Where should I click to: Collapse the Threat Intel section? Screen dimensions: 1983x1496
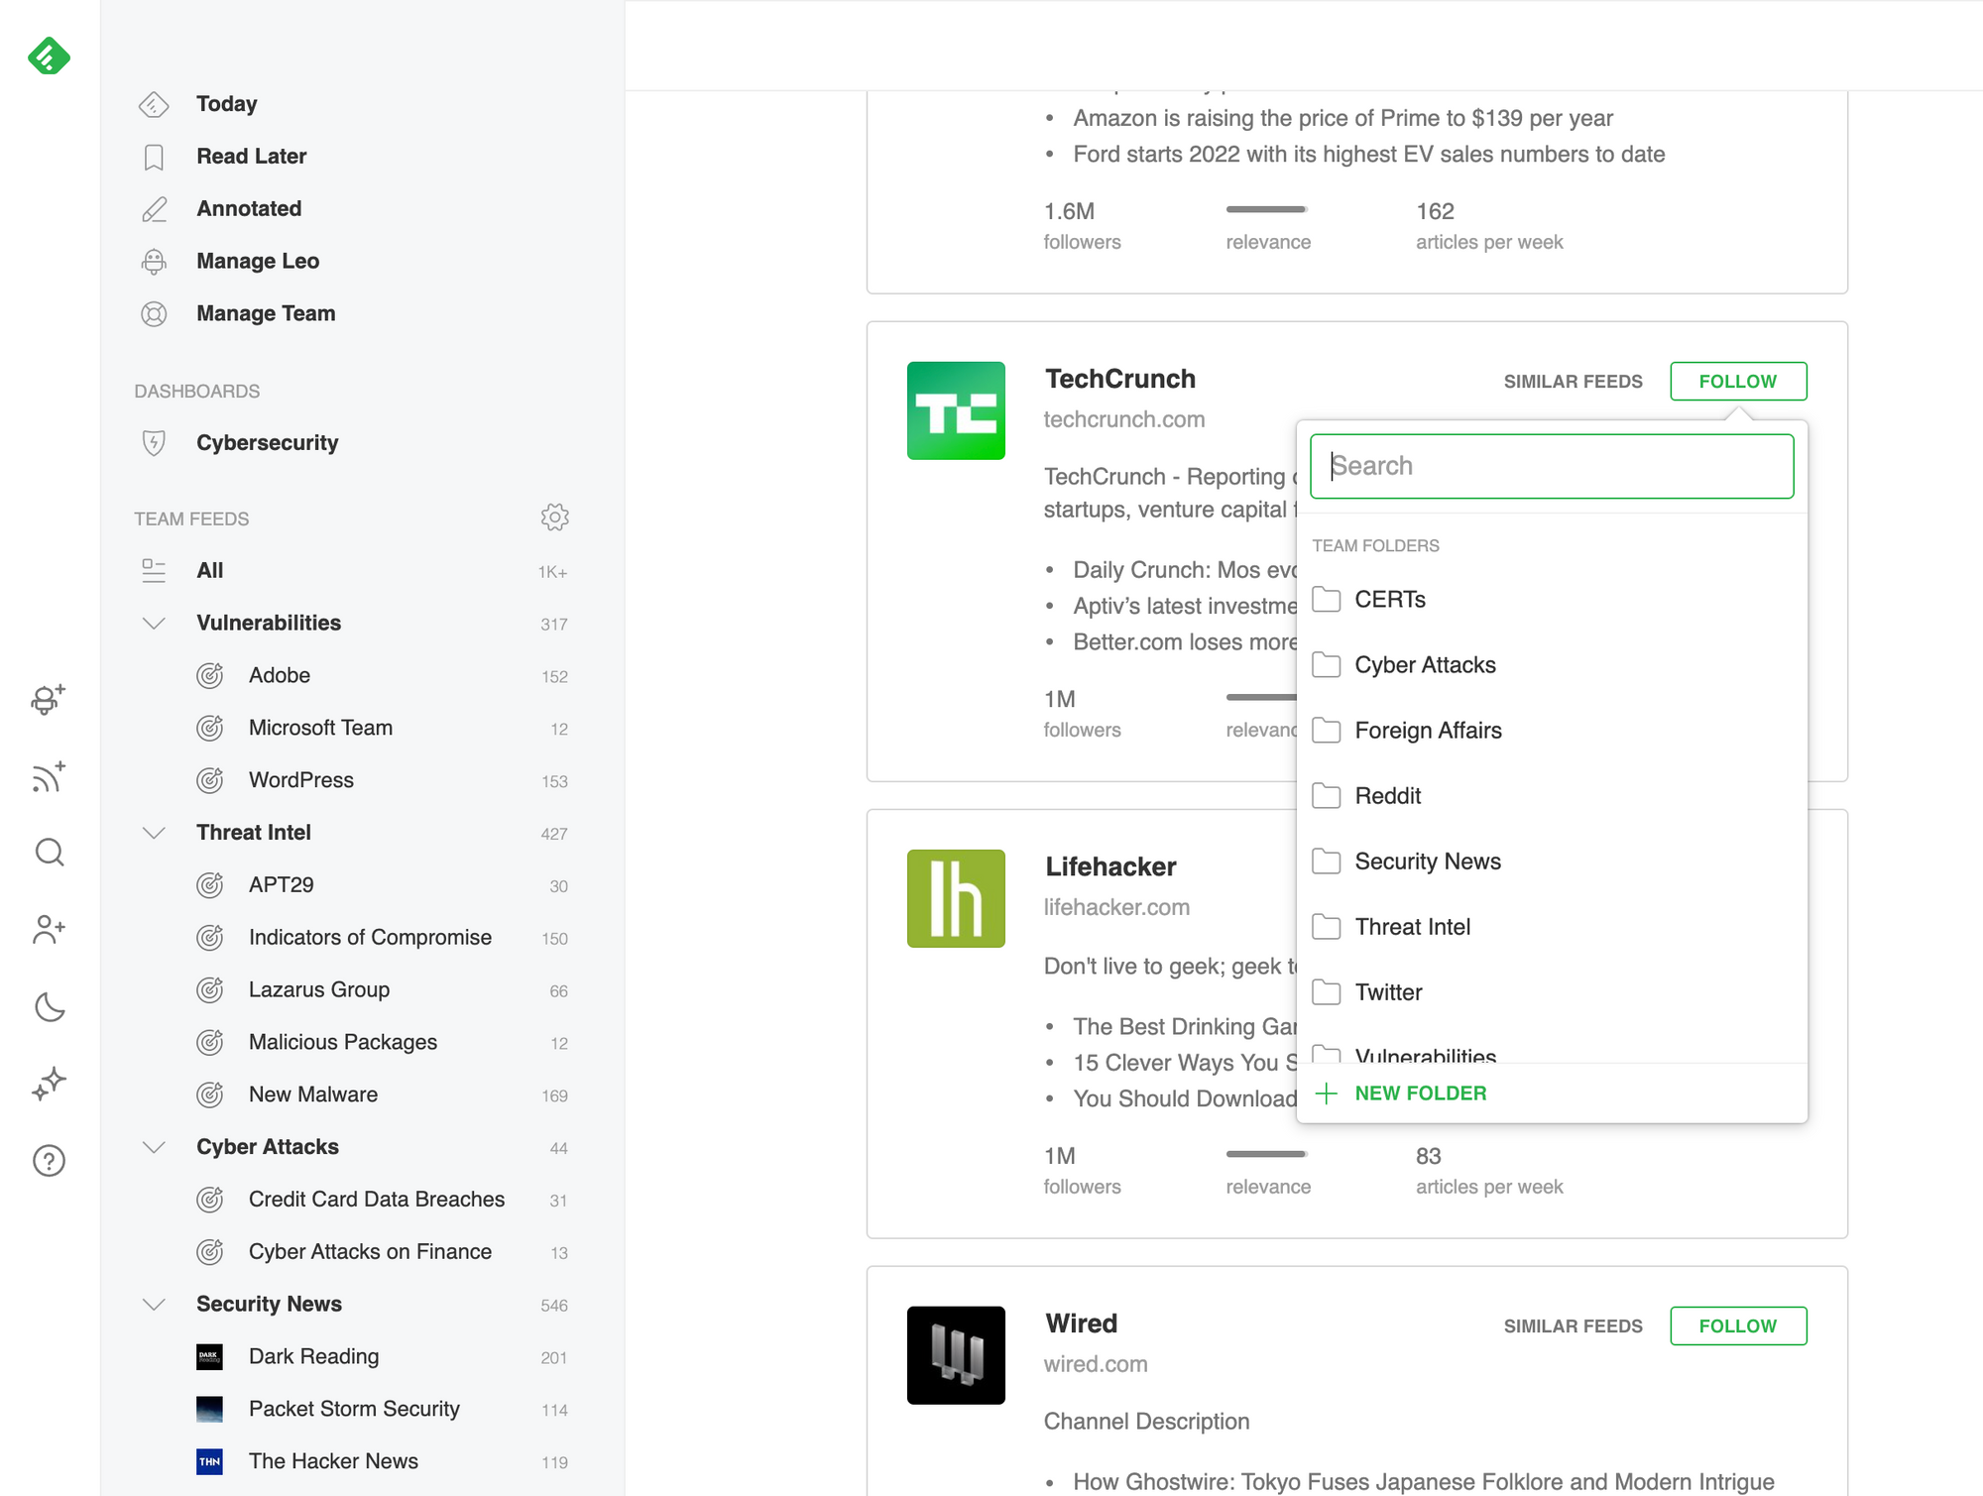tap(155, 833)
